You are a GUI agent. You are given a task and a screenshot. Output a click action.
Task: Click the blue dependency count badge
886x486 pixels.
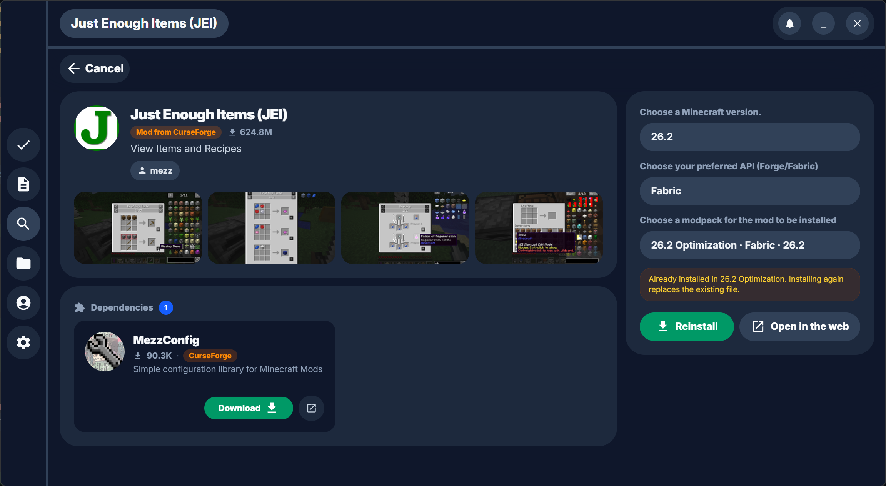(166, 307)
